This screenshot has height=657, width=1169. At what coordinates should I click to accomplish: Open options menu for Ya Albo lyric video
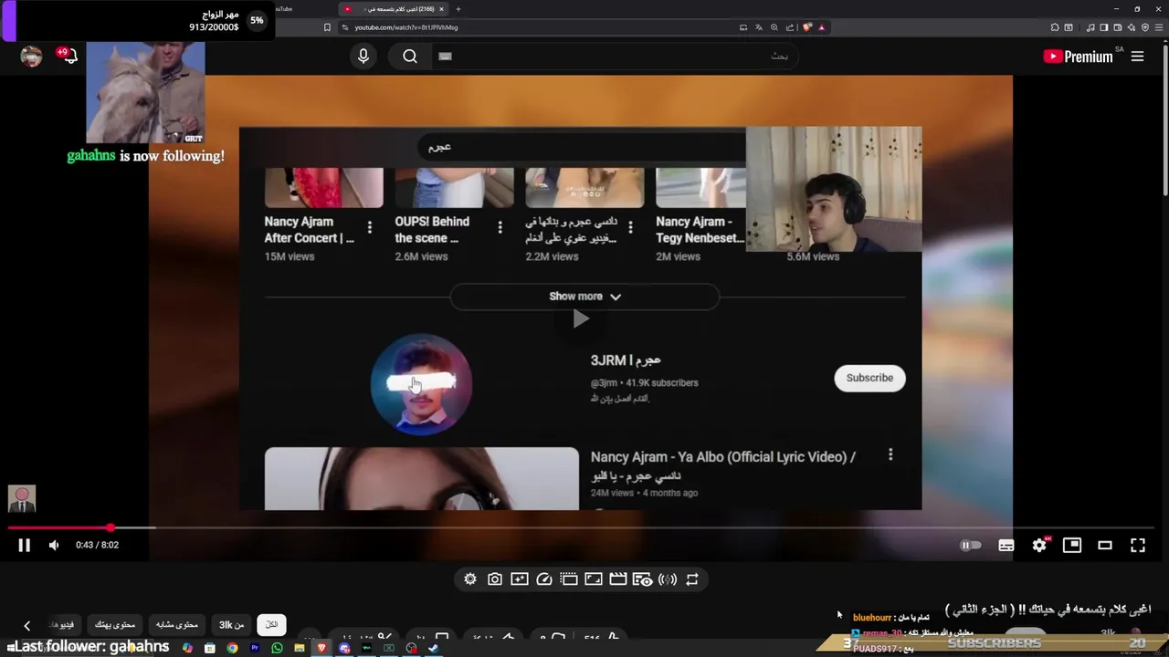pyautogui.click(x=890, y=454)
